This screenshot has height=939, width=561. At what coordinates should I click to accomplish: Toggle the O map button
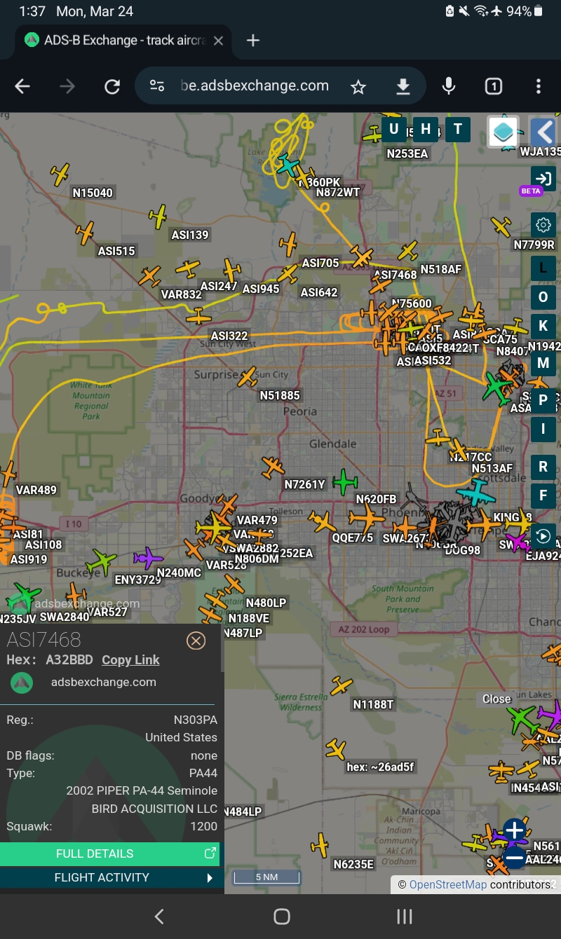[x=543, y=297]
